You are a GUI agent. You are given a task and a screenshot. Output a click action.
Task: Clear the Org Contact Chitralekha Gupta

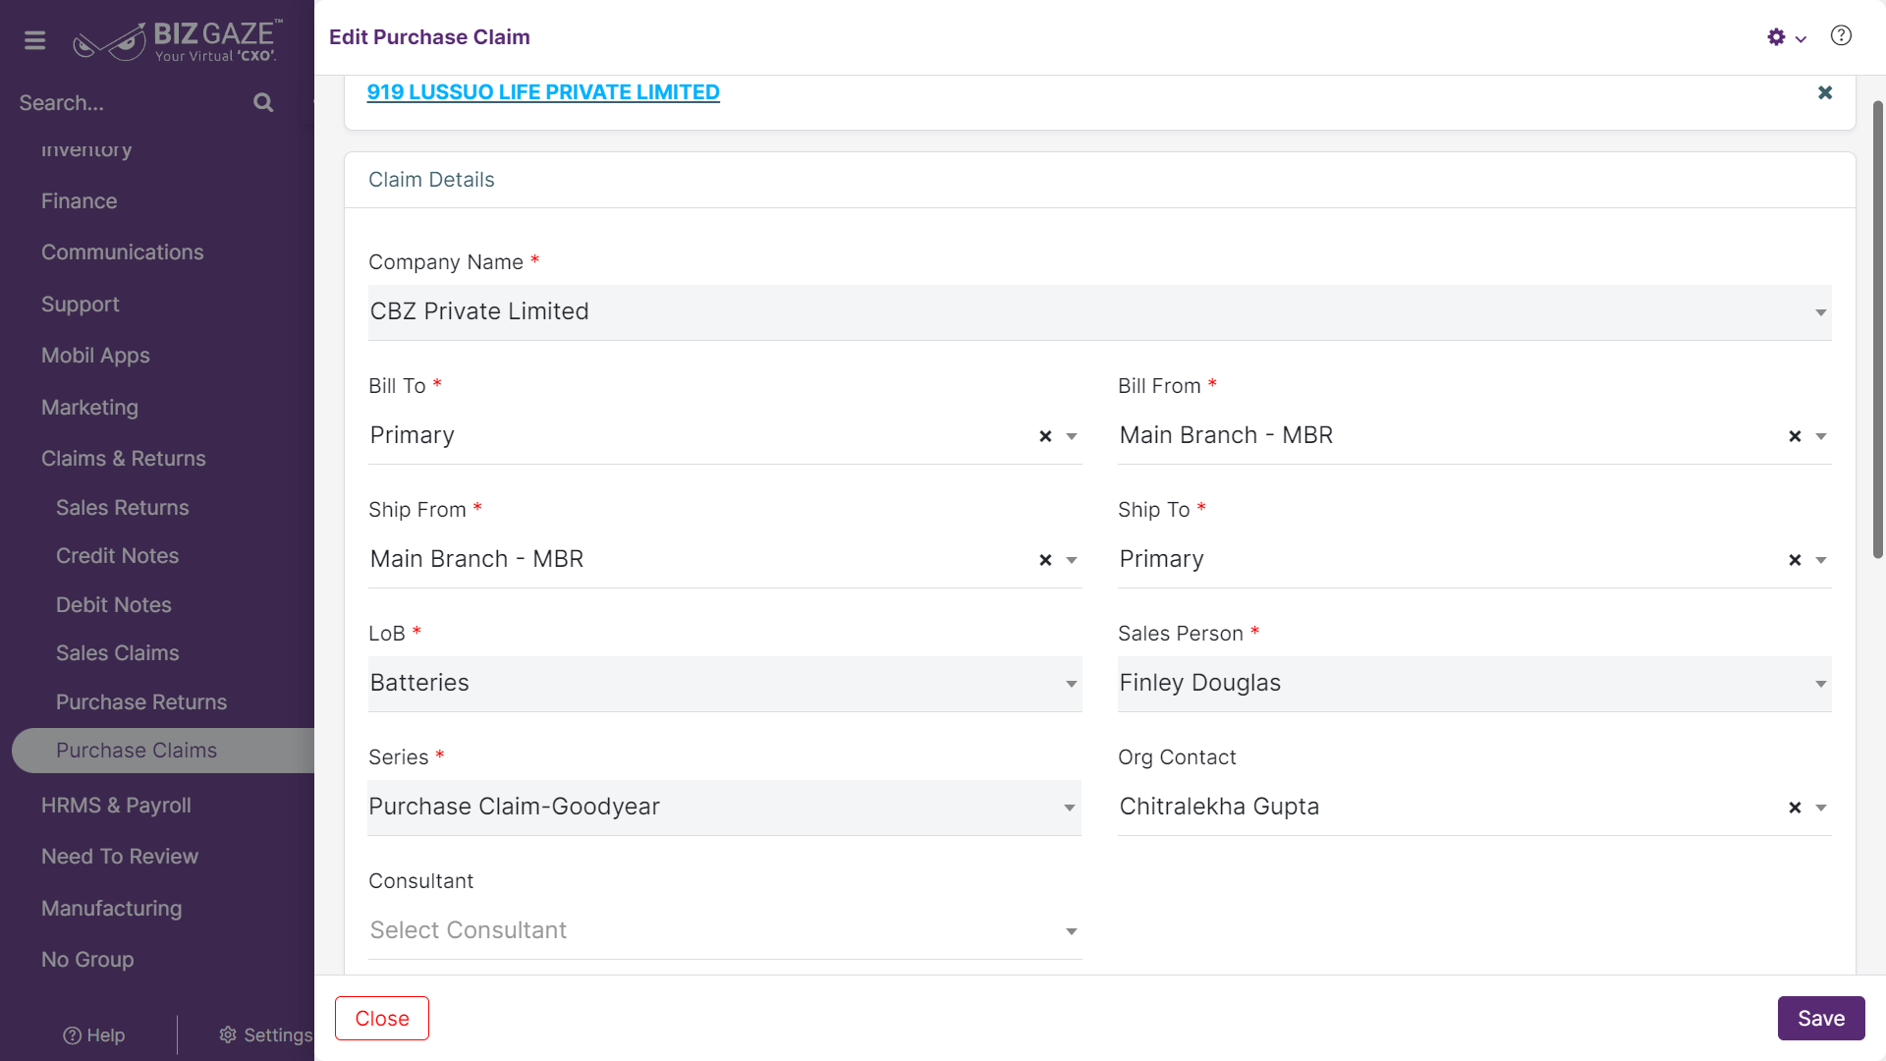(1795, 808)
